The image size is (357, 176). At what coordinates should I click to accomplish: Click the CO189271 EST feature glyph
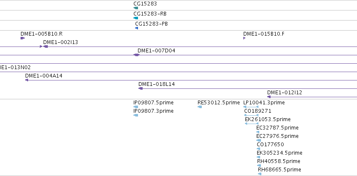tap(251, 115)
